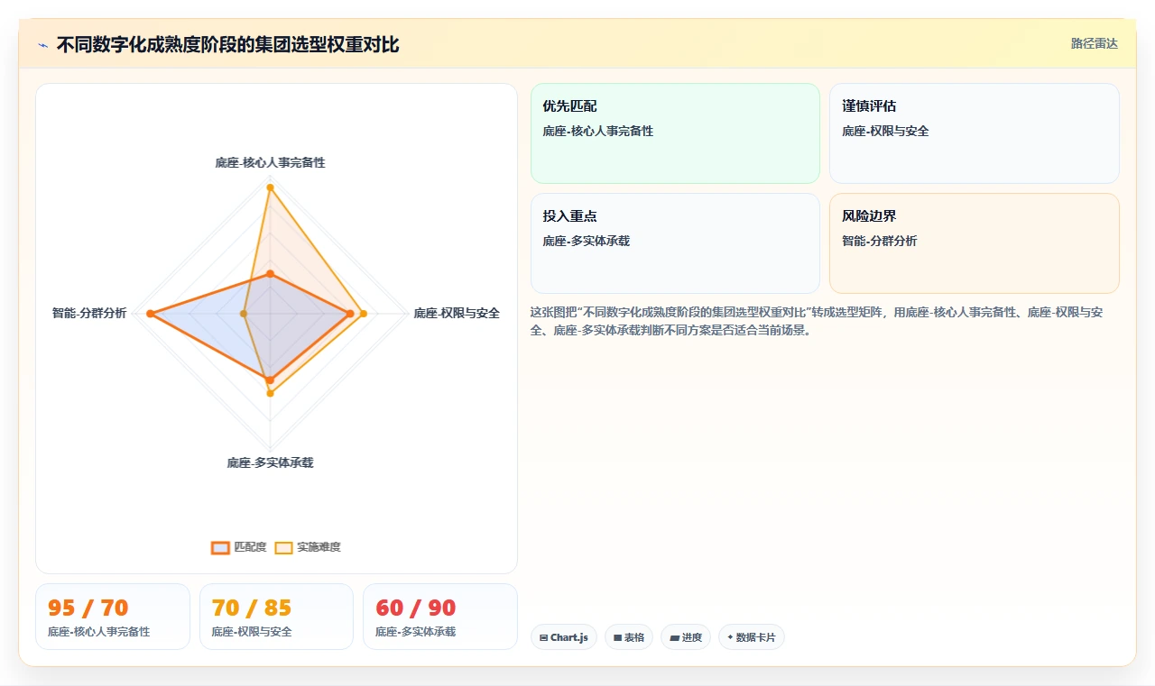The width and height of the screenshot is (1155, 686).
Task: Click the 匹配度 legend text
Action: 250,547
